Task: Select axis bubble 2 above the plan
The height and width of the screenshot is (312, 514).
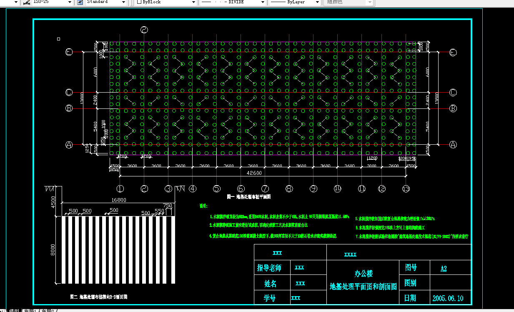Action: point(144,30)
